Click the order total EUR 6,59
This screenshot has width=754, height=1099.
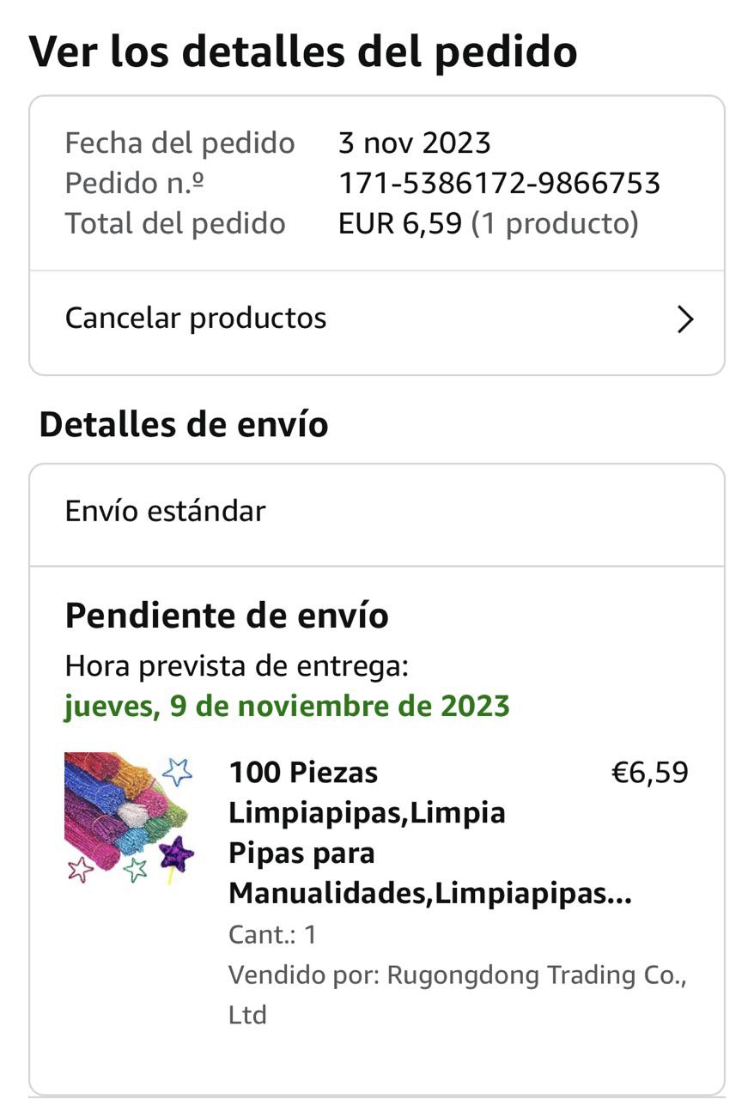[x=400, y=223]
